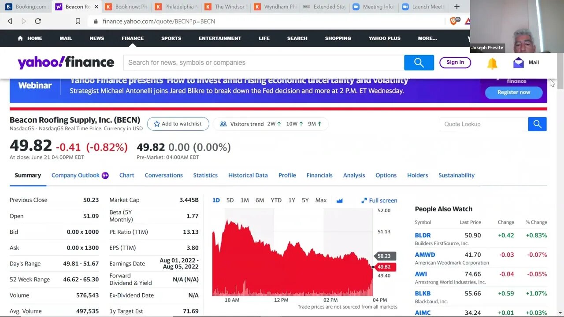This screenshot has width=564, height=317.
Task: Click Sign in button
Action: [x=455, y=63]
